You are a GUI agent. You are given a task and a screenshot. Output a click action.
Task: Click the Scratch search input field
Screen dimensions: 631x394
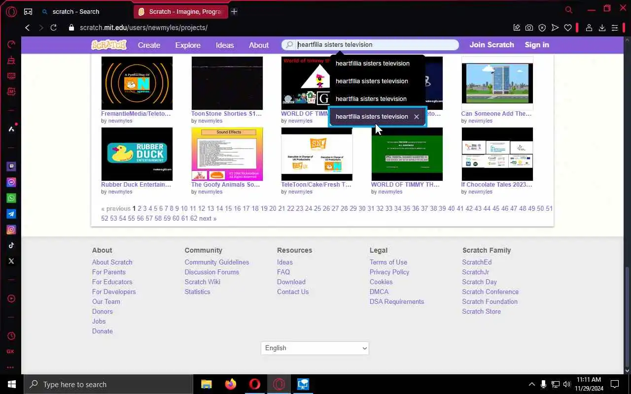click(370, 45)
